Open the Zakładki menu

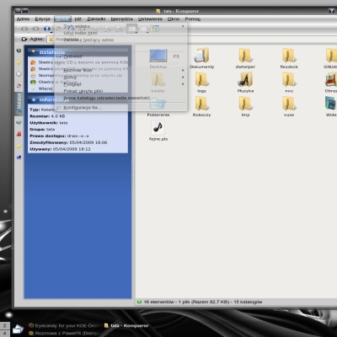click(96, 19)
